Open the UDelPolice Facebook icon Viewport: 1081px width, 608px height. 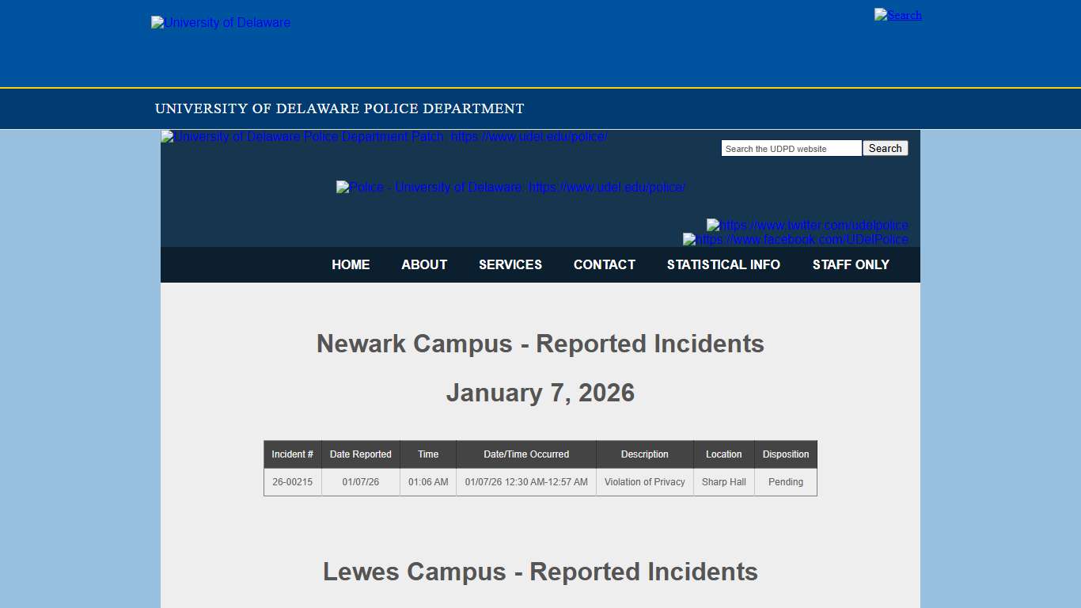click(x=795, y=239)
